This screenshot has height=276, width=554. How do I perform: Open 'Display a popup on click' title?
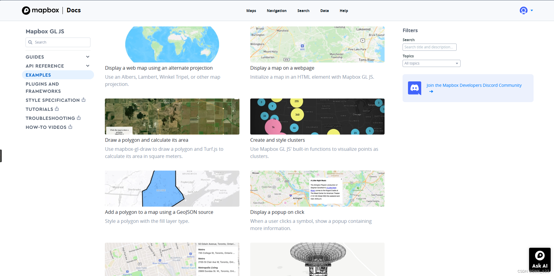(x=277, y=212)
